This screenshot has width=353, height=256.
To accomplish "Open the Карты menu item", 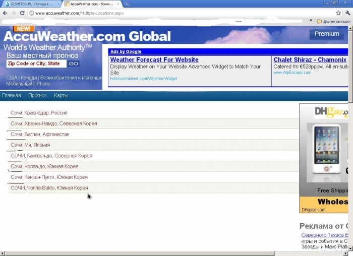I will pyautogui.click(x=61, y=95).
